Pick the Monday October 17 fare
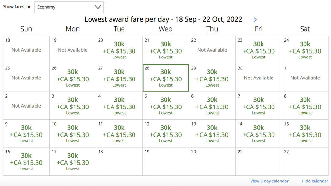Image resolution: width=331 pixels, height=186 pixels. click(x=73, y=161)
